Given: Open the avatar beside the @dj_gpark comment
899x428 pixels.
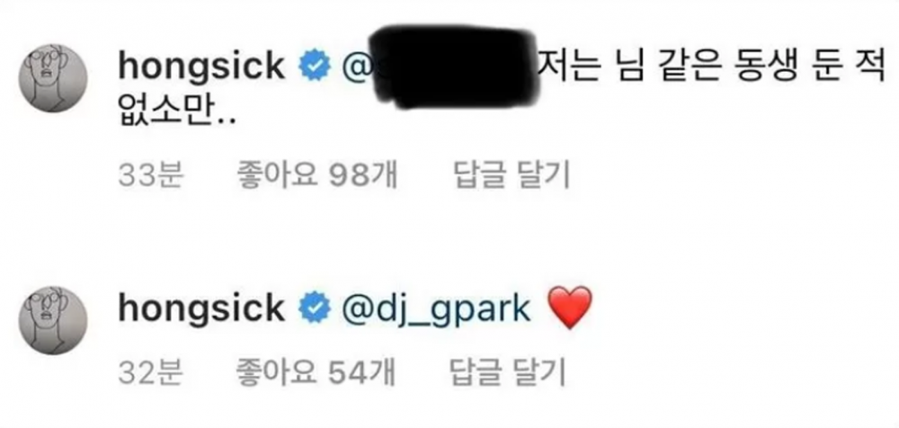Looking at the screenshot, I should [53, 320].
